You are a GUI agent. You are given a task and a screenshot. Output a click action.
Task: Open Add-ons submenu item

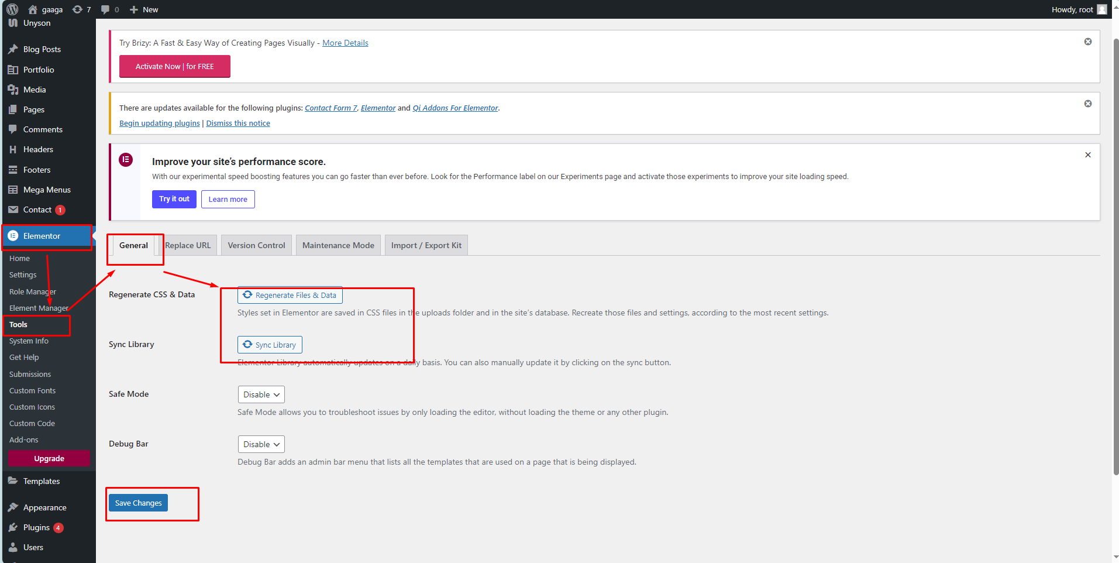coord(23,440)
